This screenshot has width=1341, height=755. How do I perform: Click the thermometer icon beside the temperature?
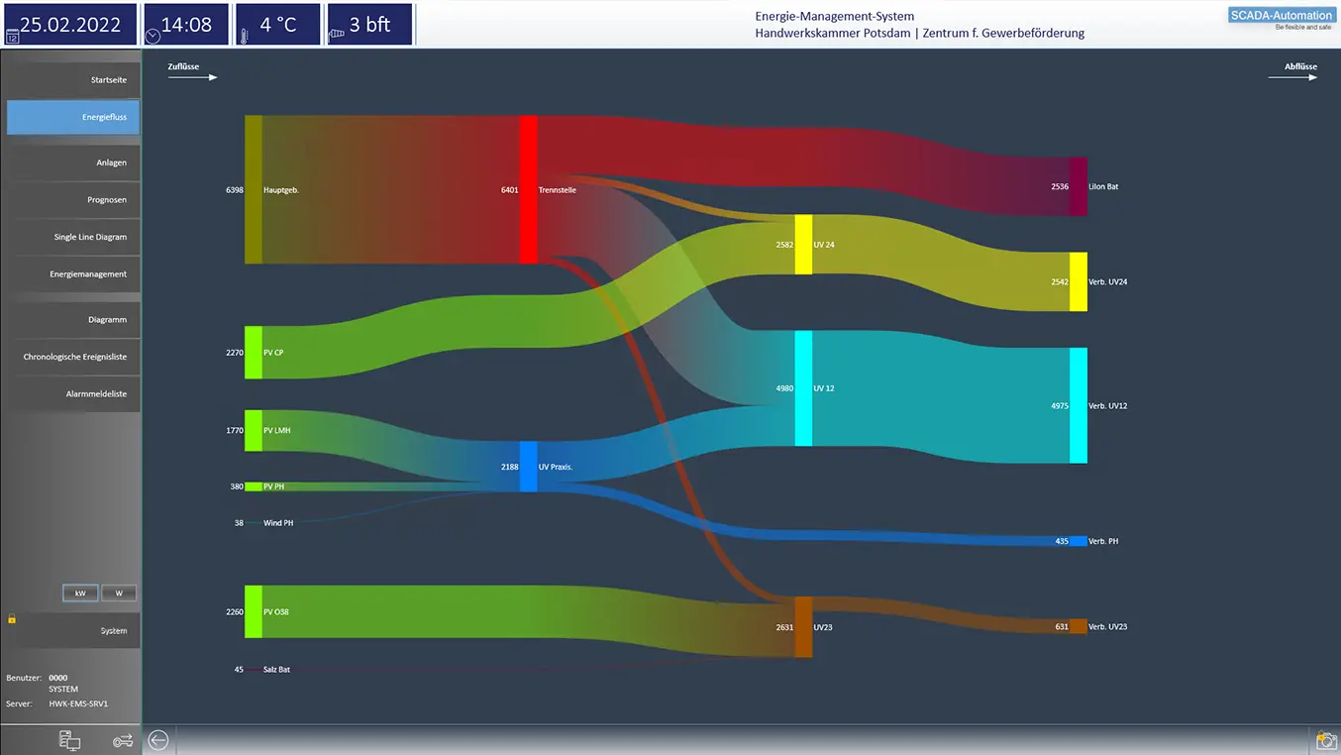(243, 36)
